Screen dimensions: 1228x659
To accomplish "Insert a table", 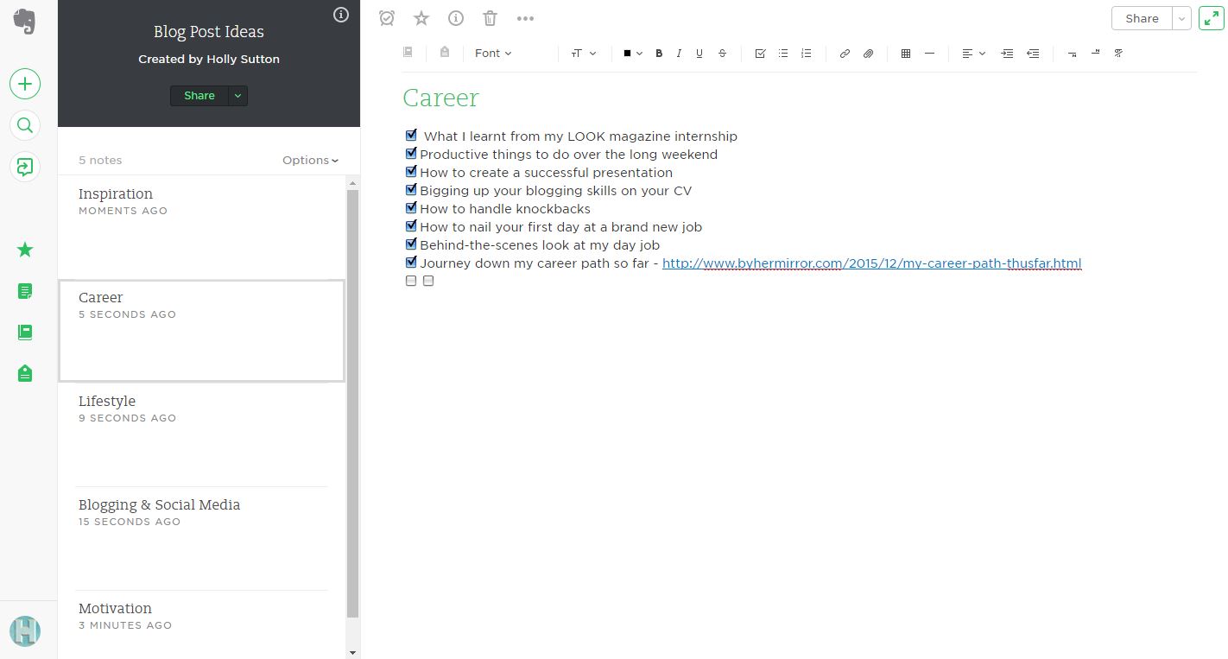I will tap(906, 54).
